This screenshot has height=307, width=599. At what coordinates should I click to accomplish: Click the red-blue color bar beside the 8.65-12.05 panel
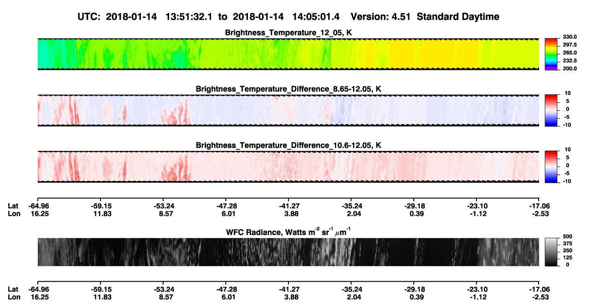click(x=552, y=110)
